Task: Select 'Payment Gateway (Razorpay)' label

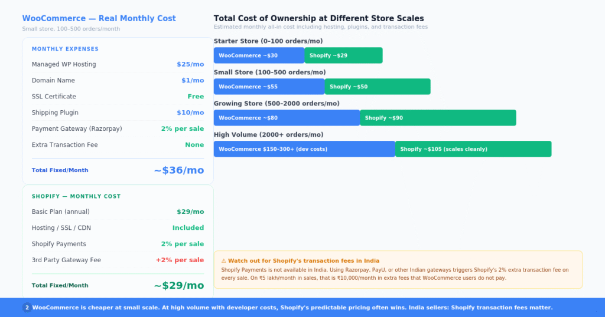Action: [x=77, y=129]
